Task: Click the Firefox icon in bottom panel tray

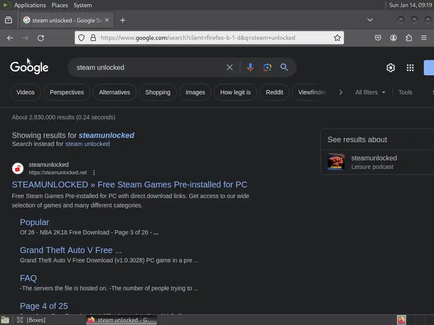Action: [x=401, y=320]
